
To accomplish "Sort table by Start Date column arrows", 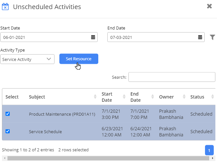I will 124,97.
